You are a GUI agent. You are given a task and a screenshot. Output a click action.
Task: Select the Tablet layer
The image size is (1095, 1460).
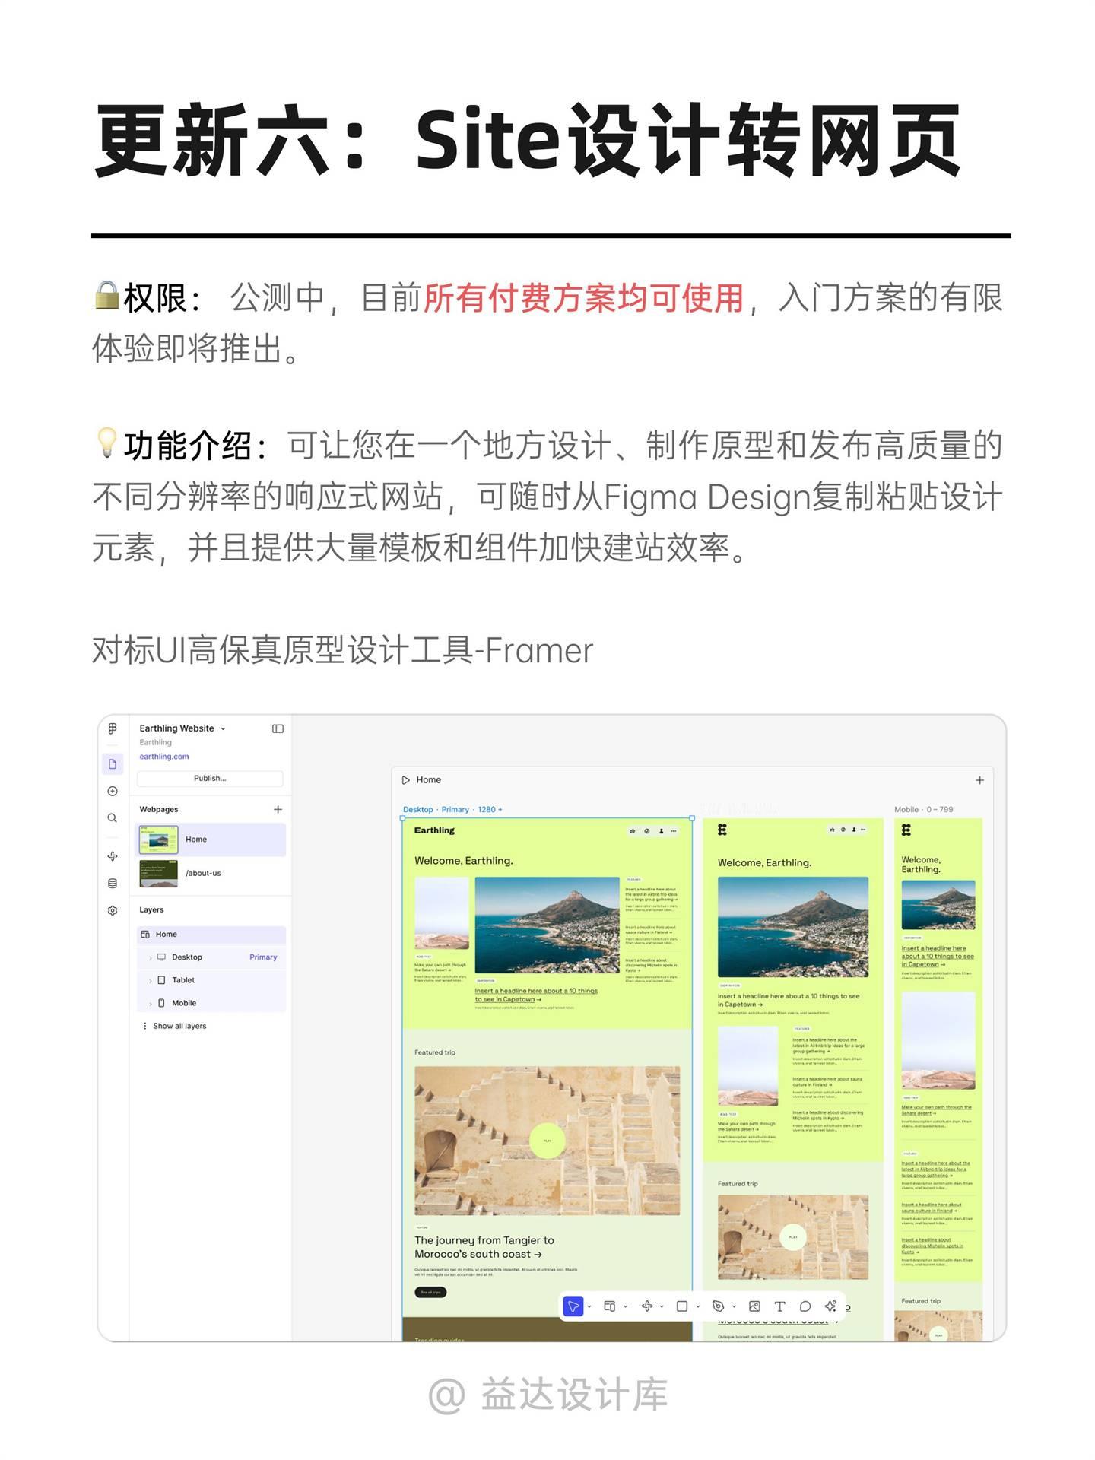[183, 980]
